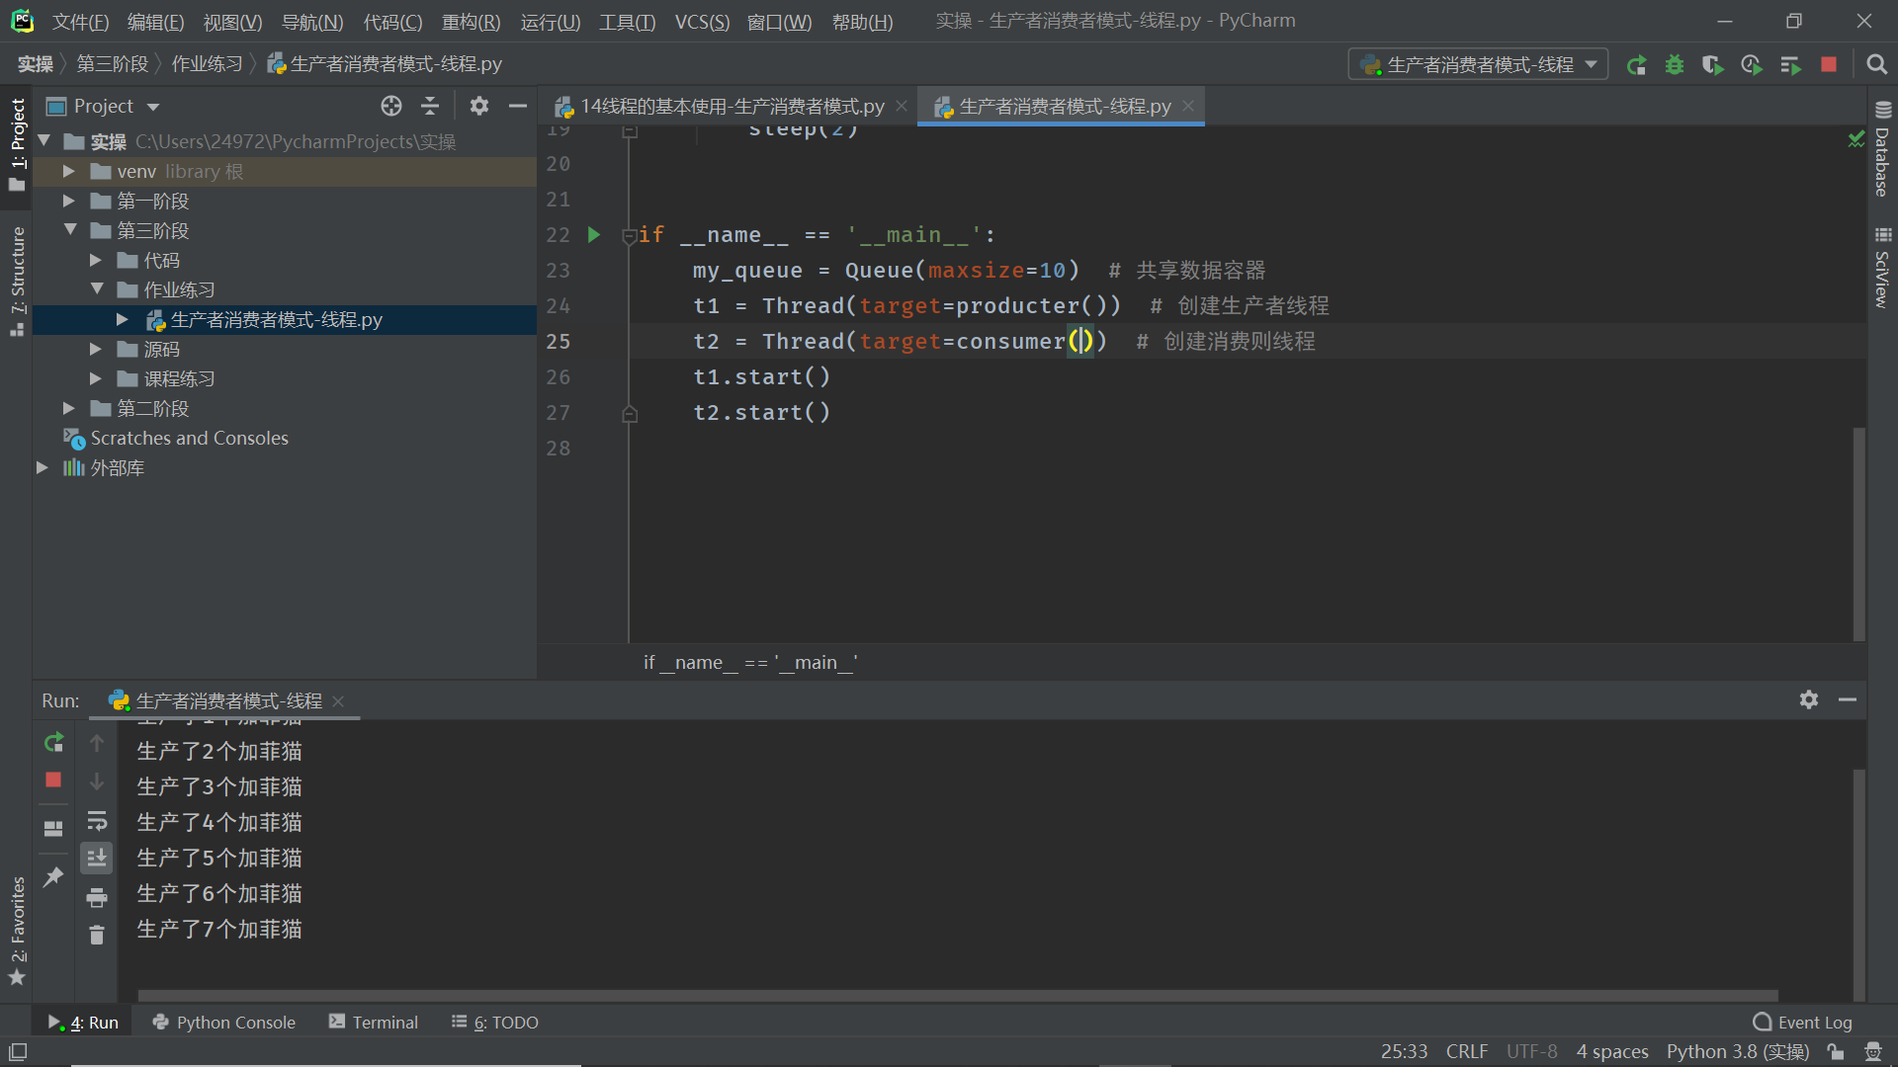This screenshot has height=1067, width=1898.
Task: Expand the 第一阶段 folder
Action: 68,201
